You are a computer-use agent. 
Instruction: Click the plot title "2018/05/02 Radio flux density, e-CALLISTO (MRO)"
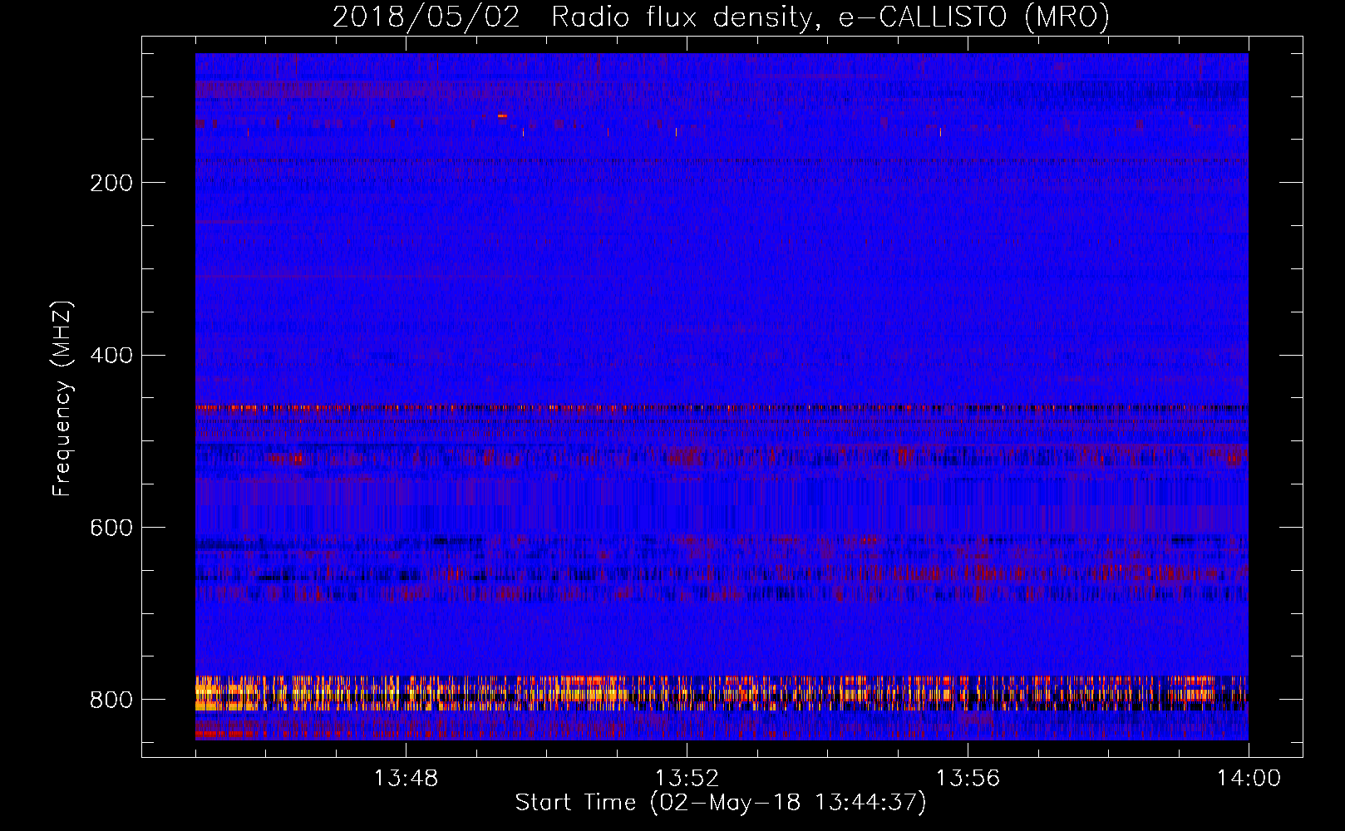[721, 17]
